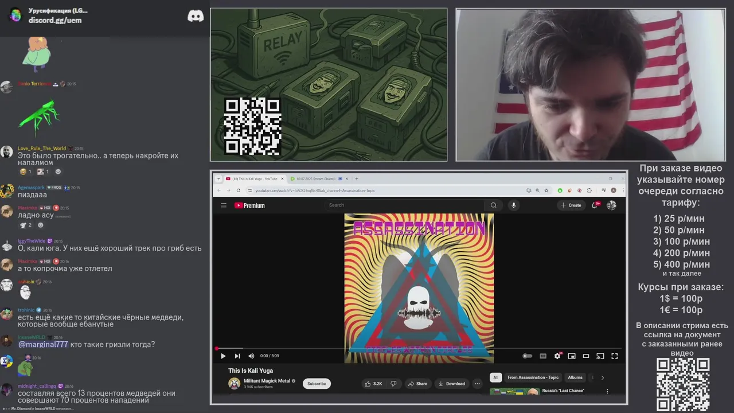Click IggyTheWide username in chat

(x=32, y=241)
